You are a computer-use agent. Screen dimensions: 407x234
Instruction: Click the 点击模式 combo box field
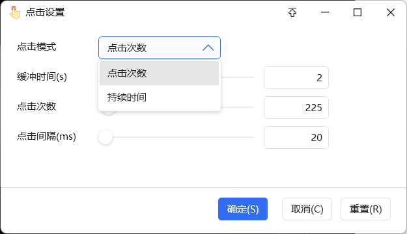click(160, 47)
